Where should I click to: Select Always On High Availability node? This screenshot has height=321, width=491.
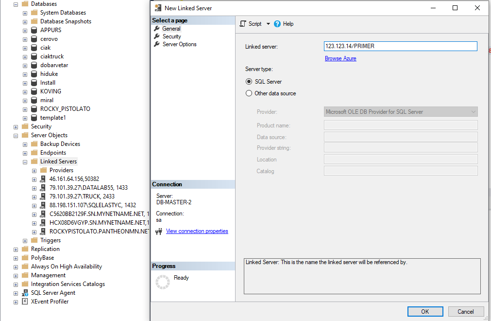point(67,267)
